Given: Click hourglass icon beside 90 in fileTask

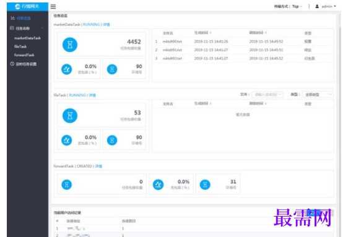Looking at the screenshot, I should click(x=112, y=140).
